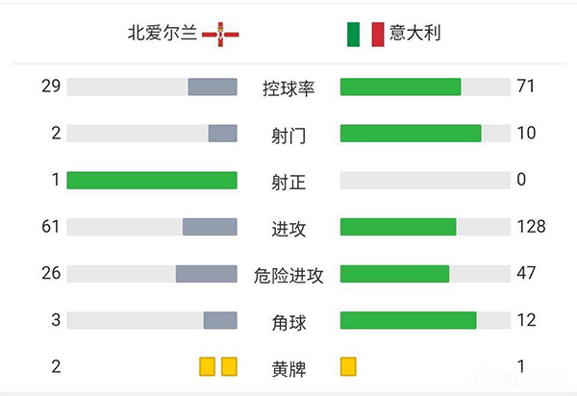577x396 pixels.
Task: Click the 黄牌 stat label
Action: click(288, 367)
